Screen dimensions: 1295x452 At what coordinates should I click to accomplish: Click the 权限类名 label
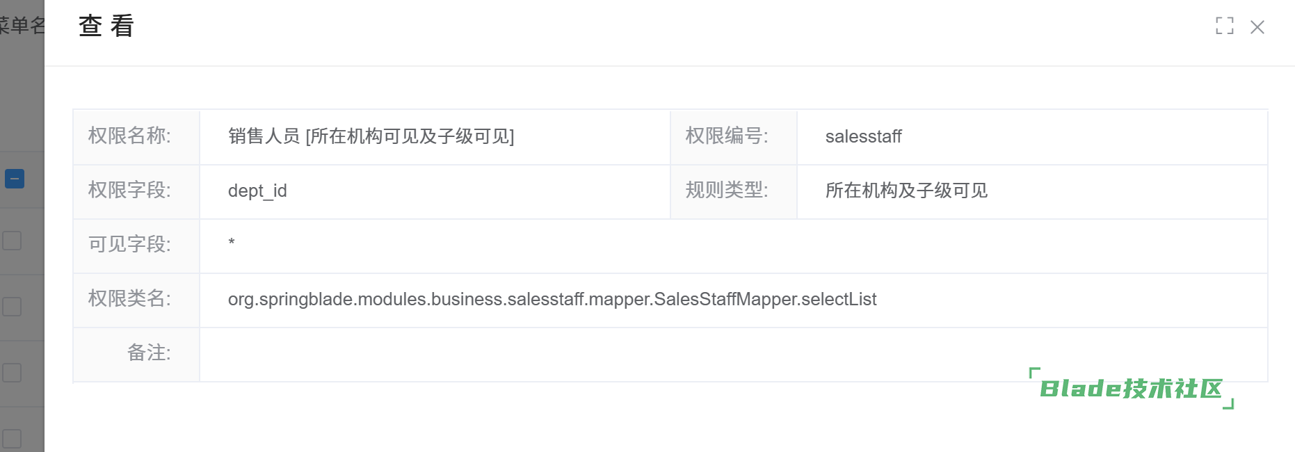129,298
